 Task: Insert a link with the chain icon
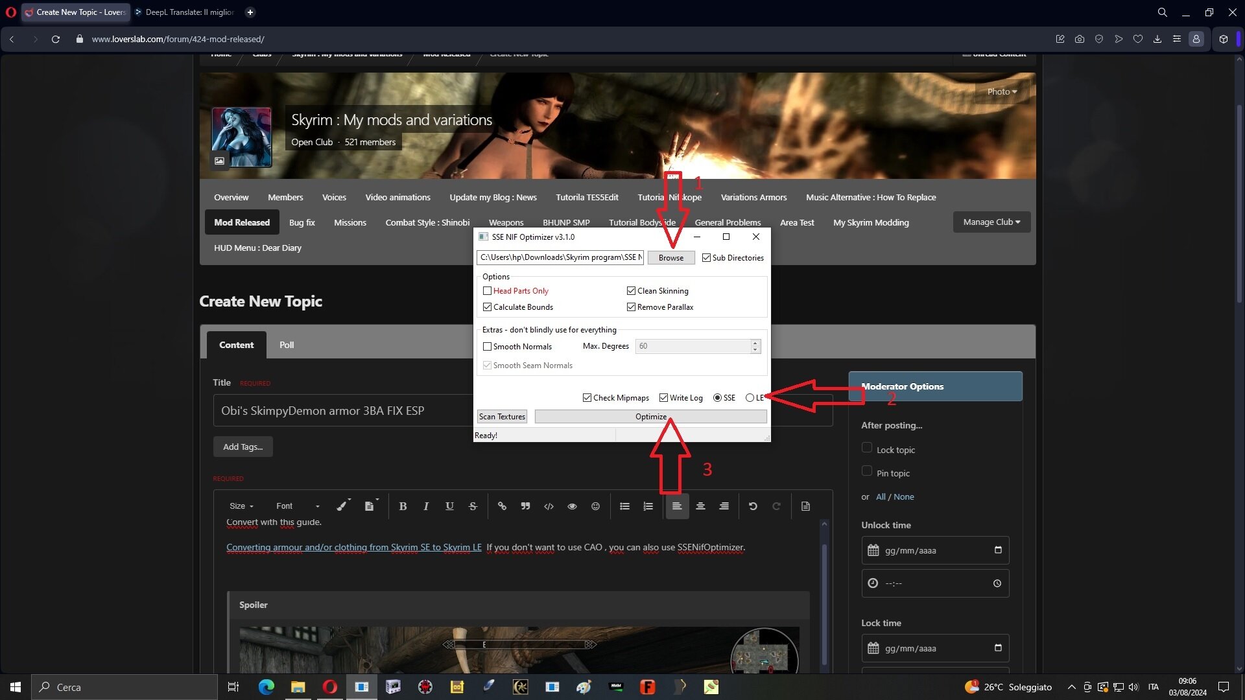[x=502, y=506]
